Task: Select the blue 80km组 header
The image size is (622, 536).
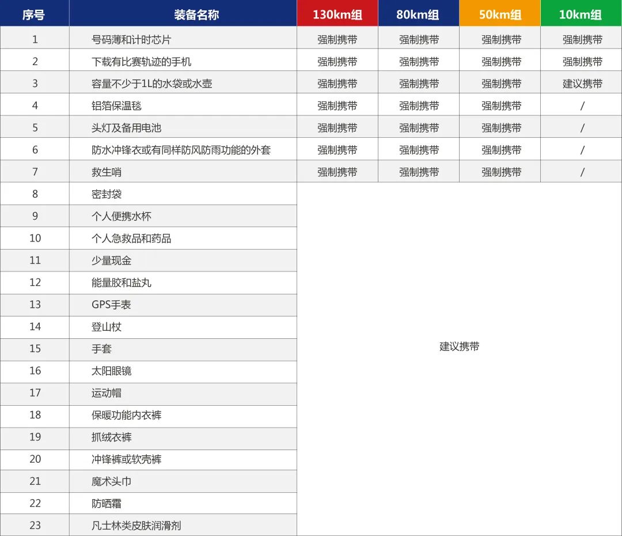Action: click(418, 14)
